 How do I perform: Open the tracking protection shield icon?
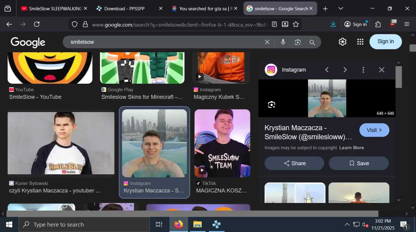tap(75, 24)
